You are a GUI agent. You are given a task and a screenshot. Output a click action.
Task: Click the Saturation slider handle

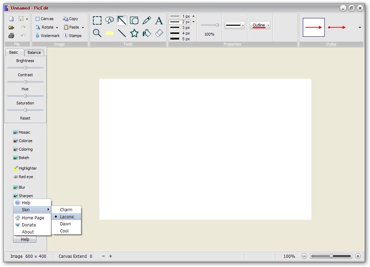coord(25,110)
